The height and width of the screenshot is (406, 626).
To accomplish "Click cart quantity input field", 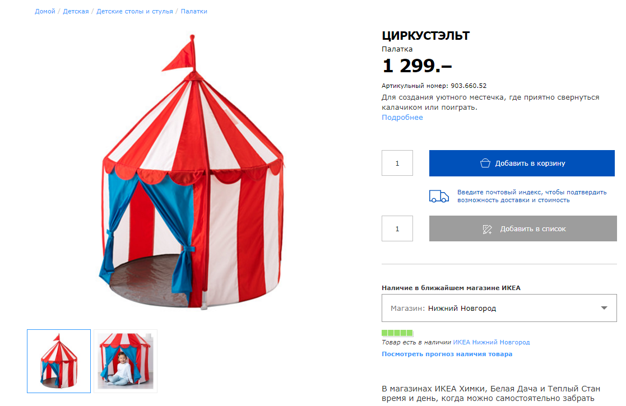I will [x=397, y=163].
